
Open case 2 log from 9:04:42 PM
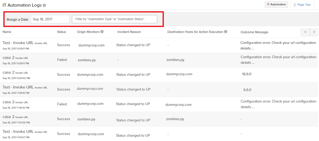point(8,72)
